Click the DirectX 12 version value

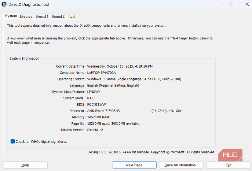95,130
